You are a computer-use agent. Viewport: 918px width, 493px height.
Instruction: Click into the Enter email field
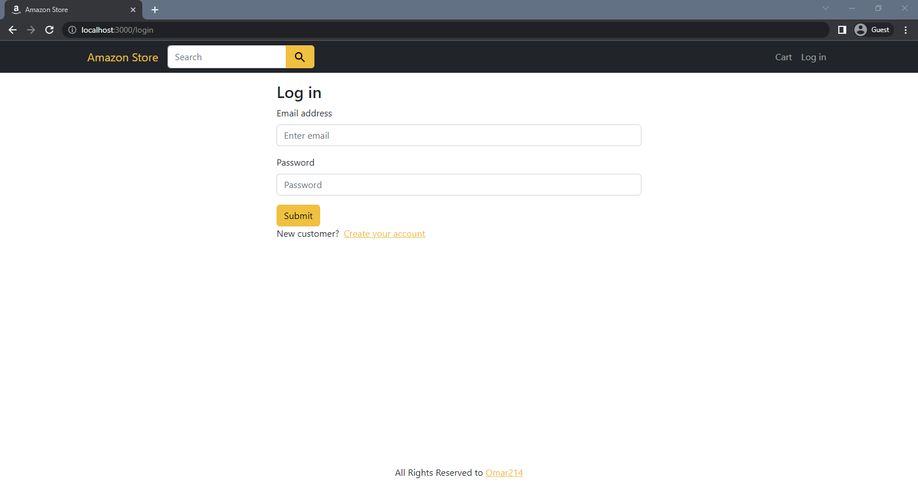(x=459, y=135)
